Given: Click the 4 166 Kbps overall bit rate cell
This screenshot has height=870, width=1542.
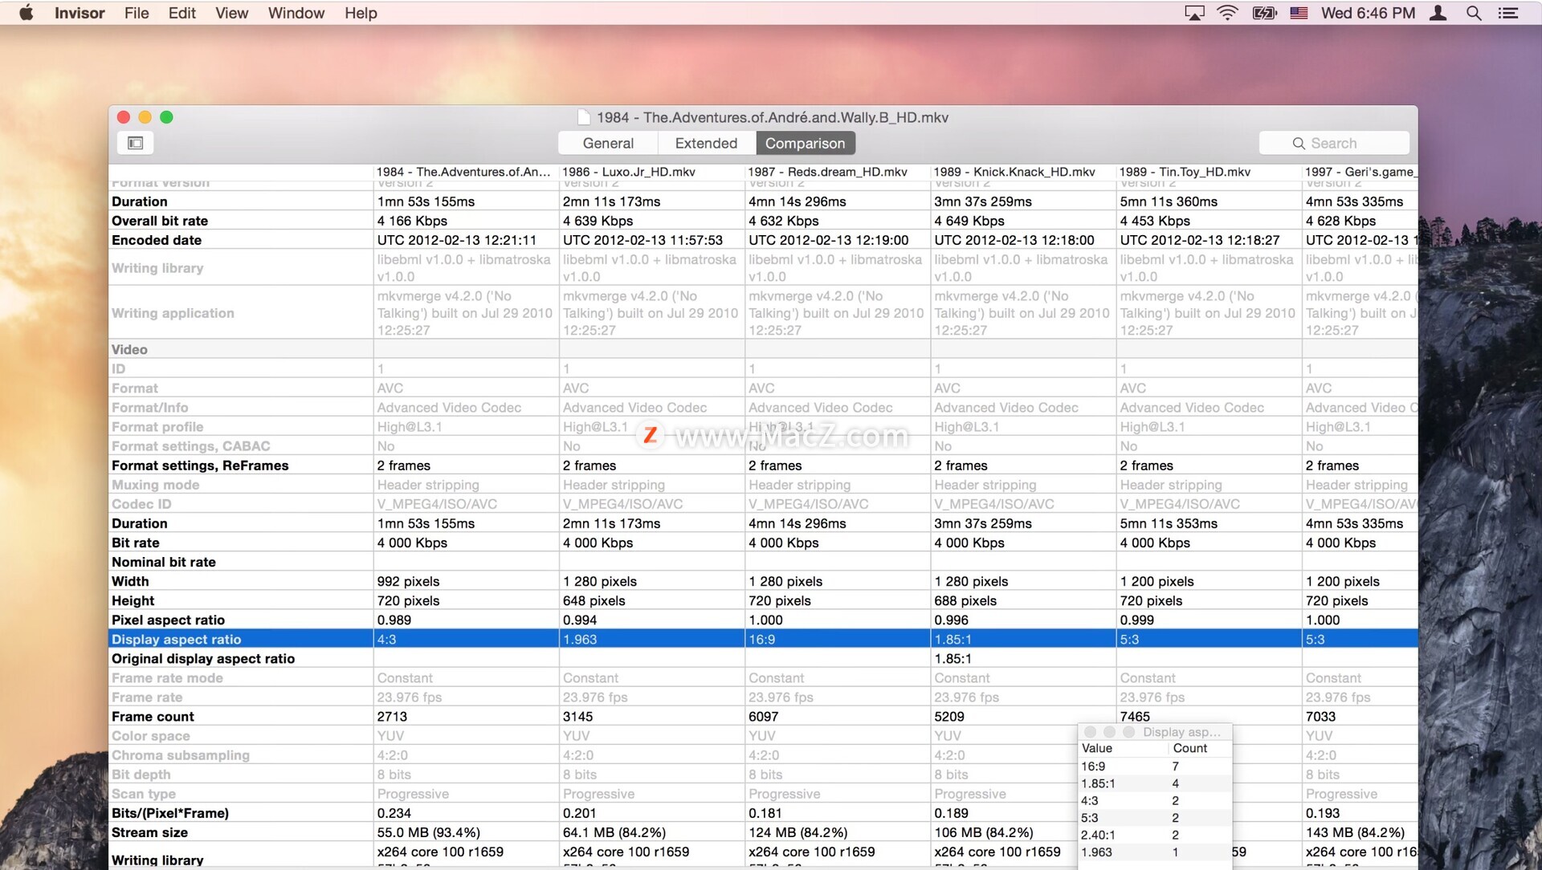Looking at the screenshot, I should (466, 221).
